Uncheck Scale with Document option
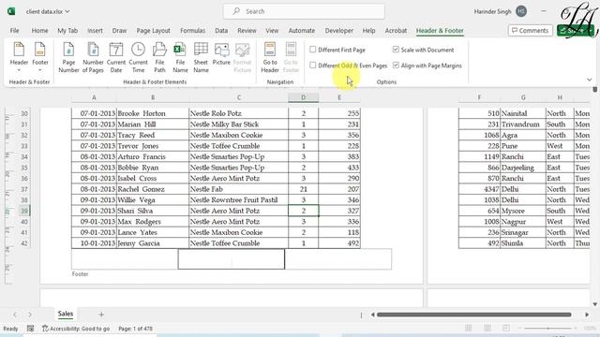Image resolution: width=600 pixels, height=337 pixels. 396,50
